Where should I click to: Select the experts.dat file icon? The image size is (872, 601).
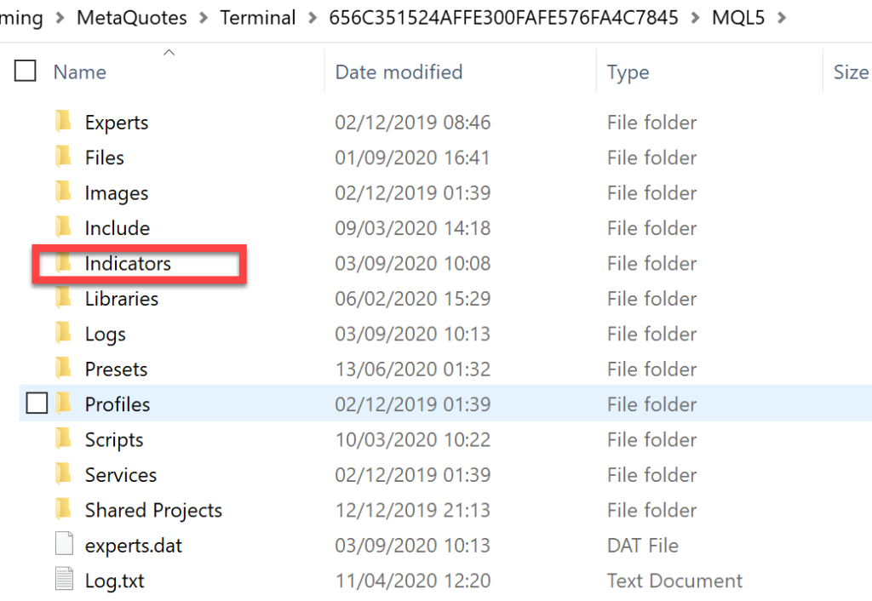click(64, 544)
